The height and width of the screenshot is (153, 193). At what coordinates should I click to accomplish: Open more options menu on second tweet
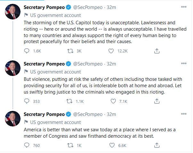tap(183, 64)
